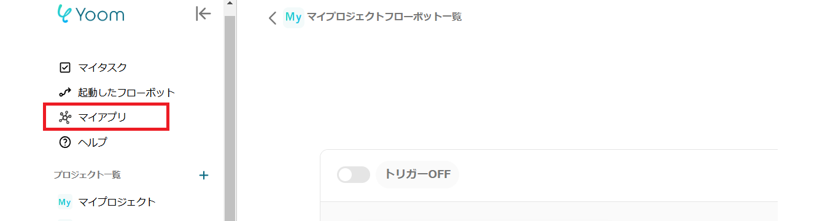
Task: Click the ヘルプ question mark icon
Action: click(x=65, y=142)
